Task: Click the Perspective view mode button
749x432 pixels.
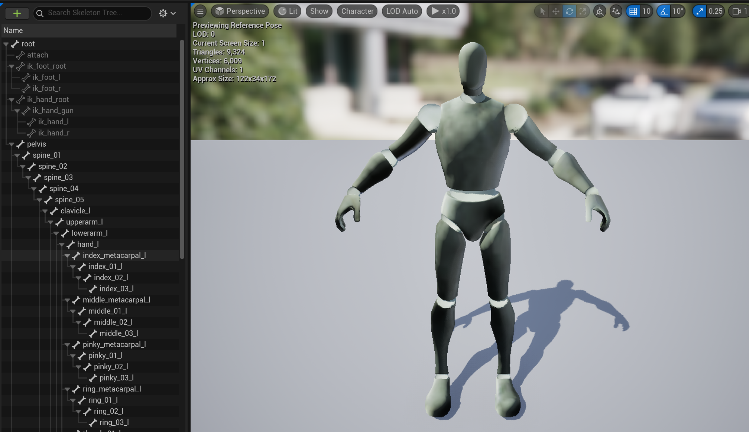Action: click(240, 11)
